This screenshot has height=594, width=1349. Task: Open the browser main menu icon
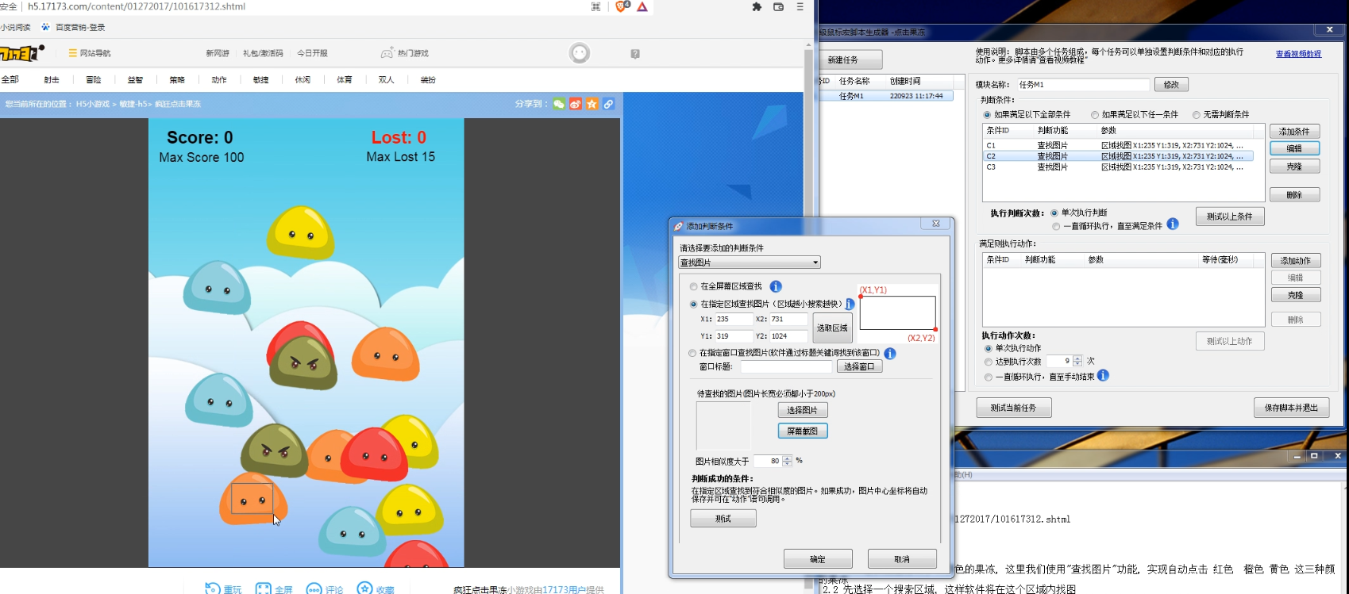pyautogui.click(x=800, y=6)
